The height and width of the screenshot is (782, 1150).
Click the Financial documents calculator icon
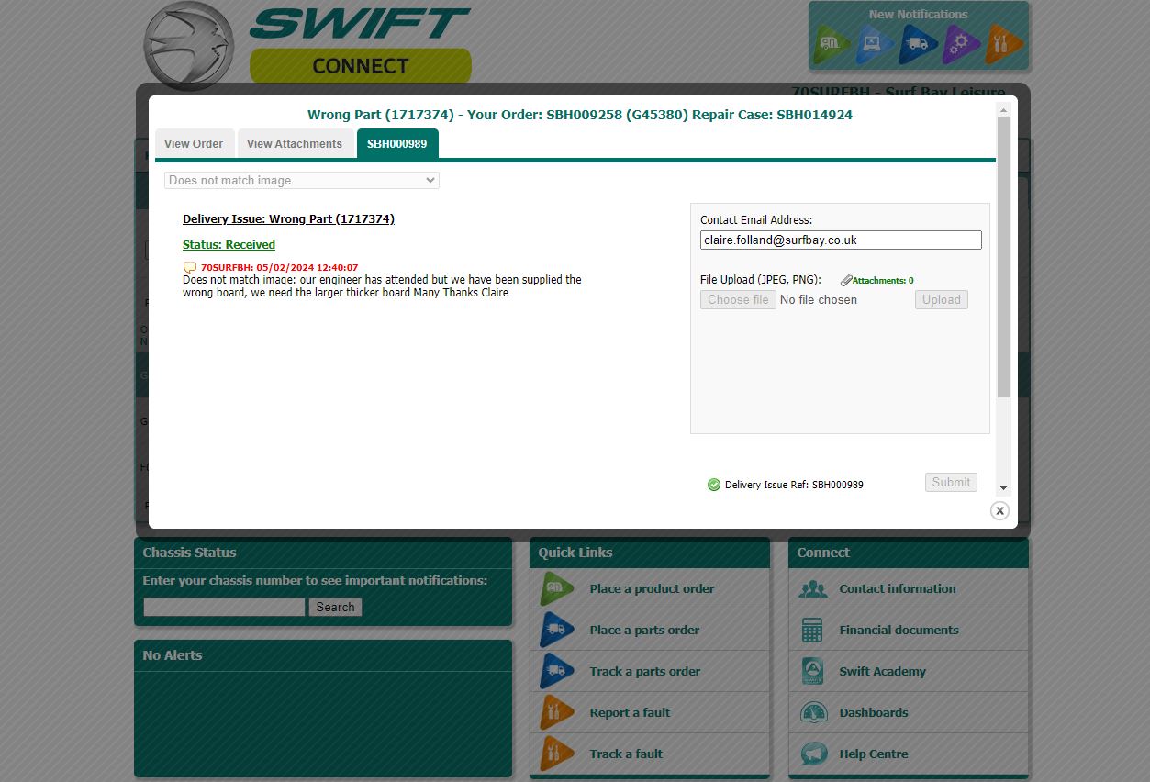coord(812,631)
